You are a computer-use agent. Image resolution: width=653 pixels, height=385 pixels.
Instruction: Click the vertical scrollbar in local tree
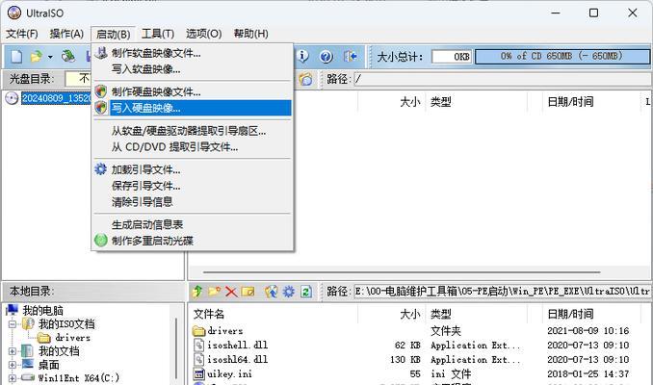point(176,349)
